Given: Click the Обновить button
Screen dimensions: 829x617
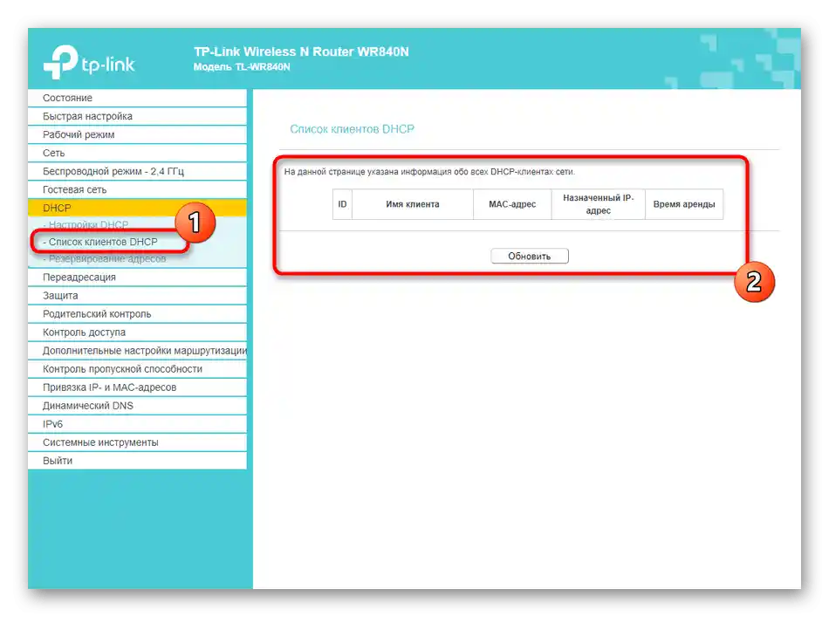Looking at the screenshot, I should click(529, 256).
